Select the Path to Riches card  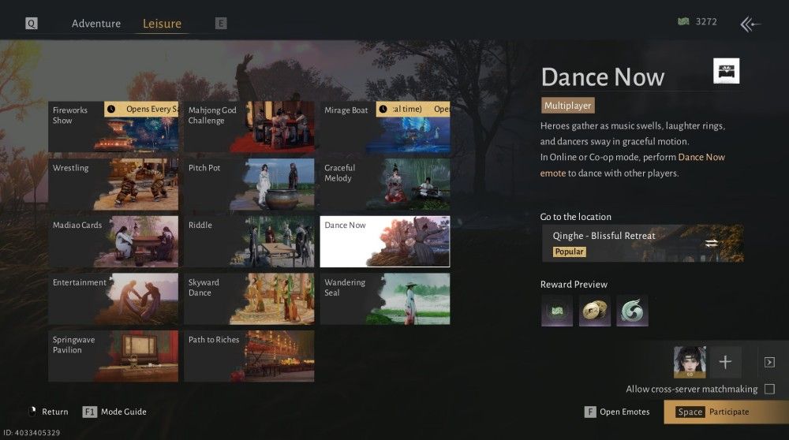[x=249, y=356]
